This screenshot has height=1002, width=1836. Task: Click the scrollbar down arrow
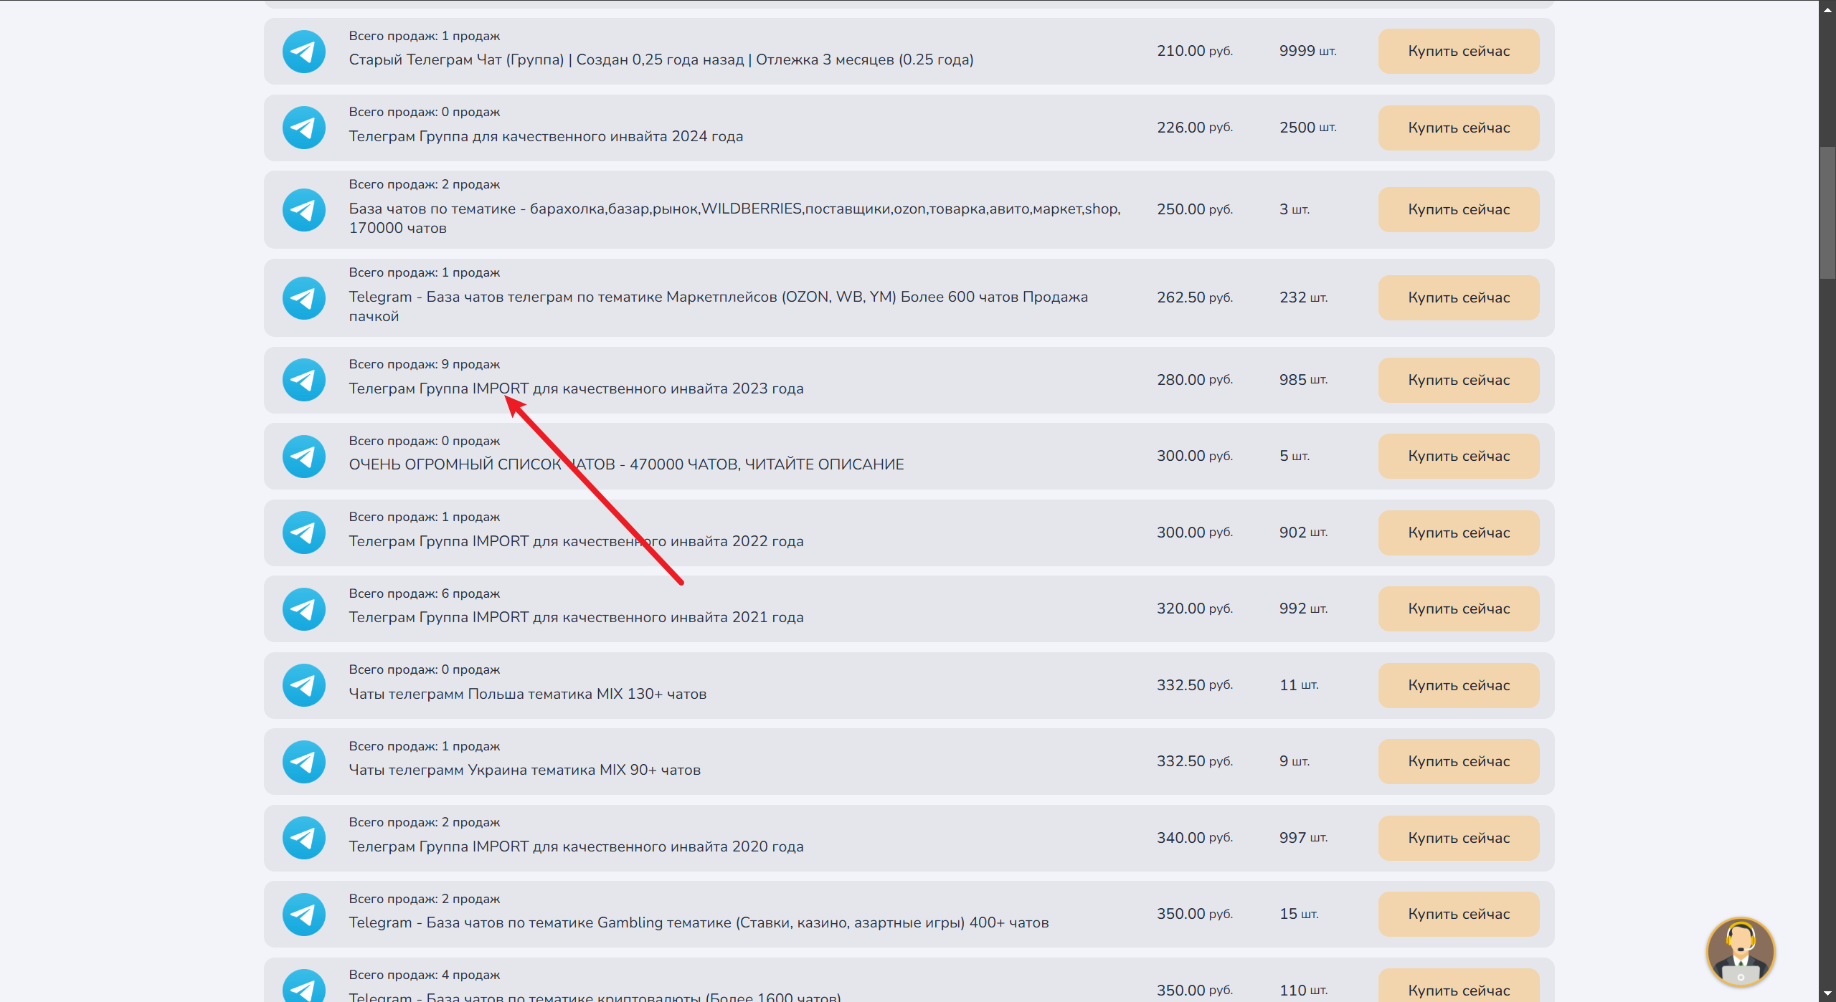tap(1827, 995)
